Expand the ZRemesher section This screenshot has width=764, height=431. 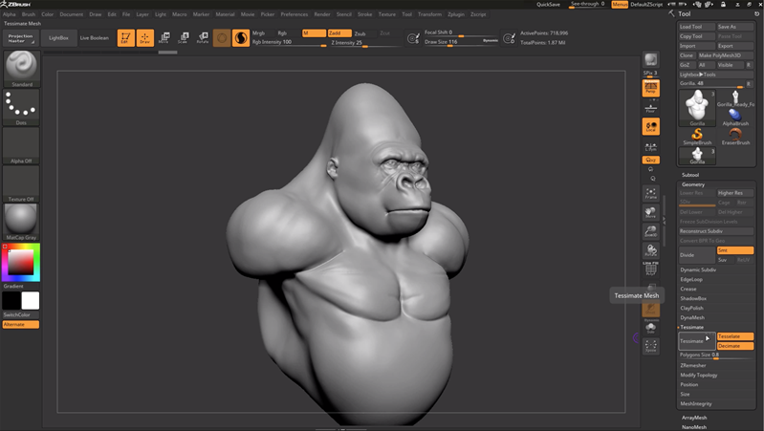693,365
